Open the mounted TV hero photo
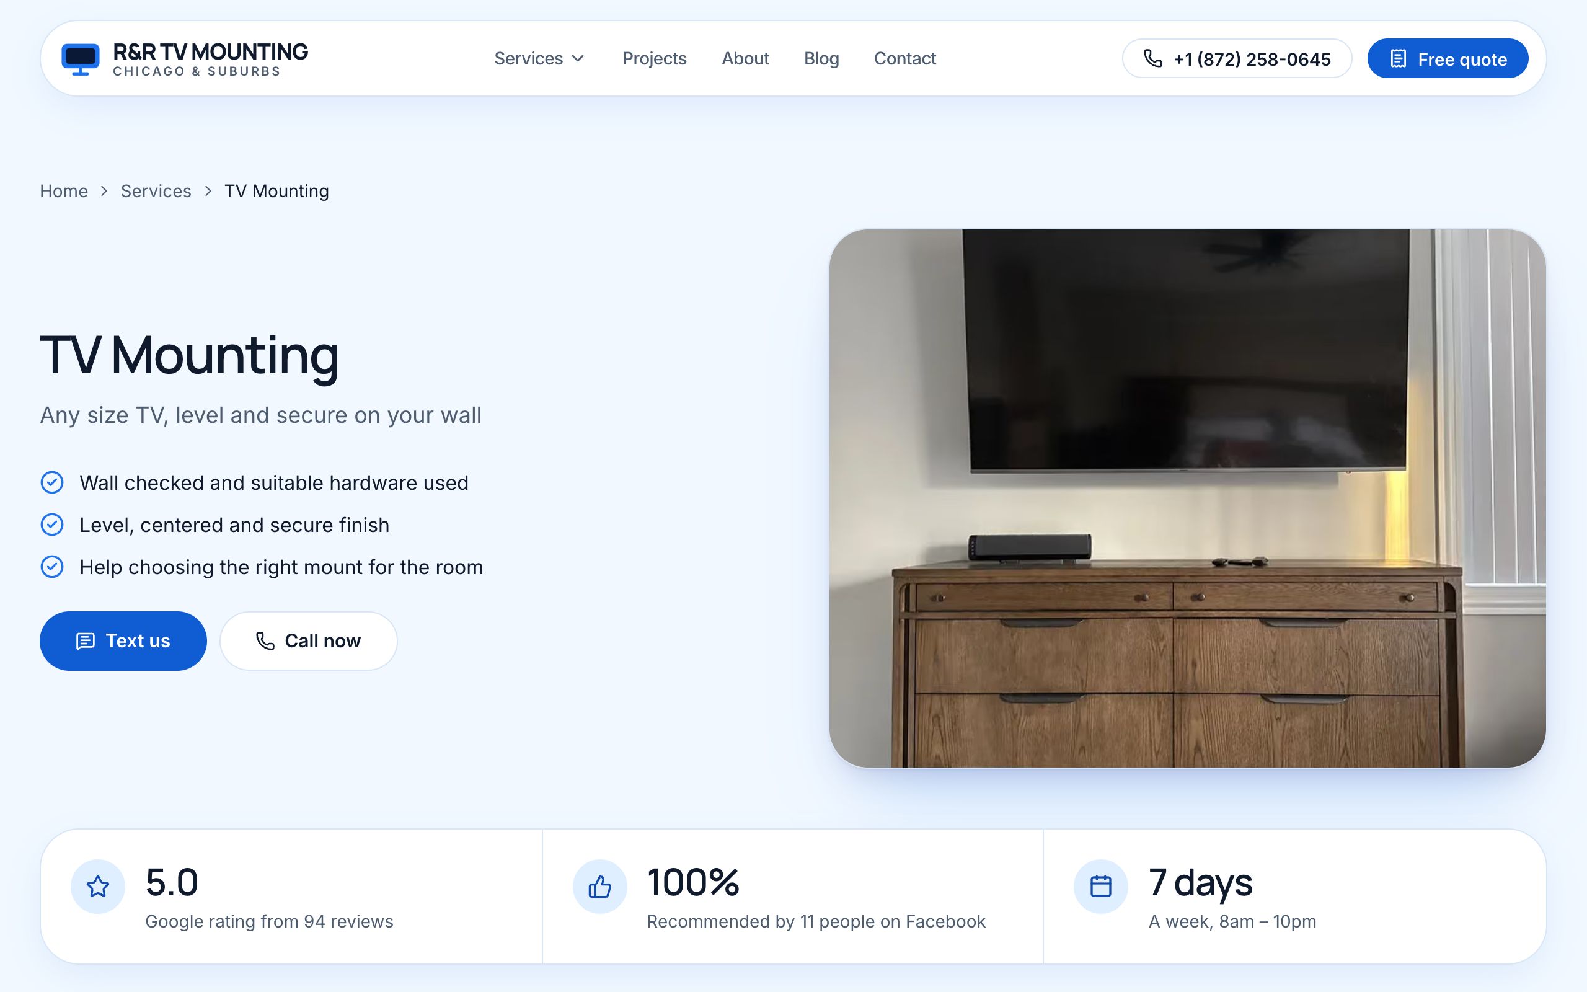 pyautogui.click(x=1187, y=498)
